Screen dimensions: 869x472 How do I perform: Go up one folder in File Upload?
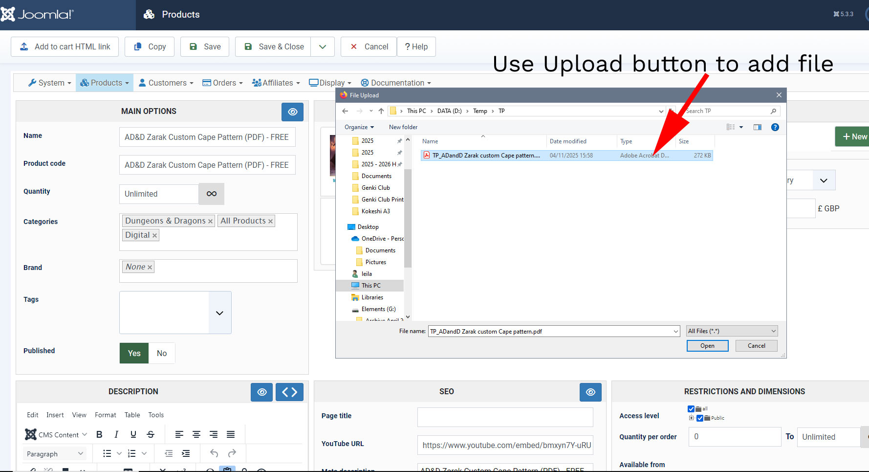click(381, 111)
